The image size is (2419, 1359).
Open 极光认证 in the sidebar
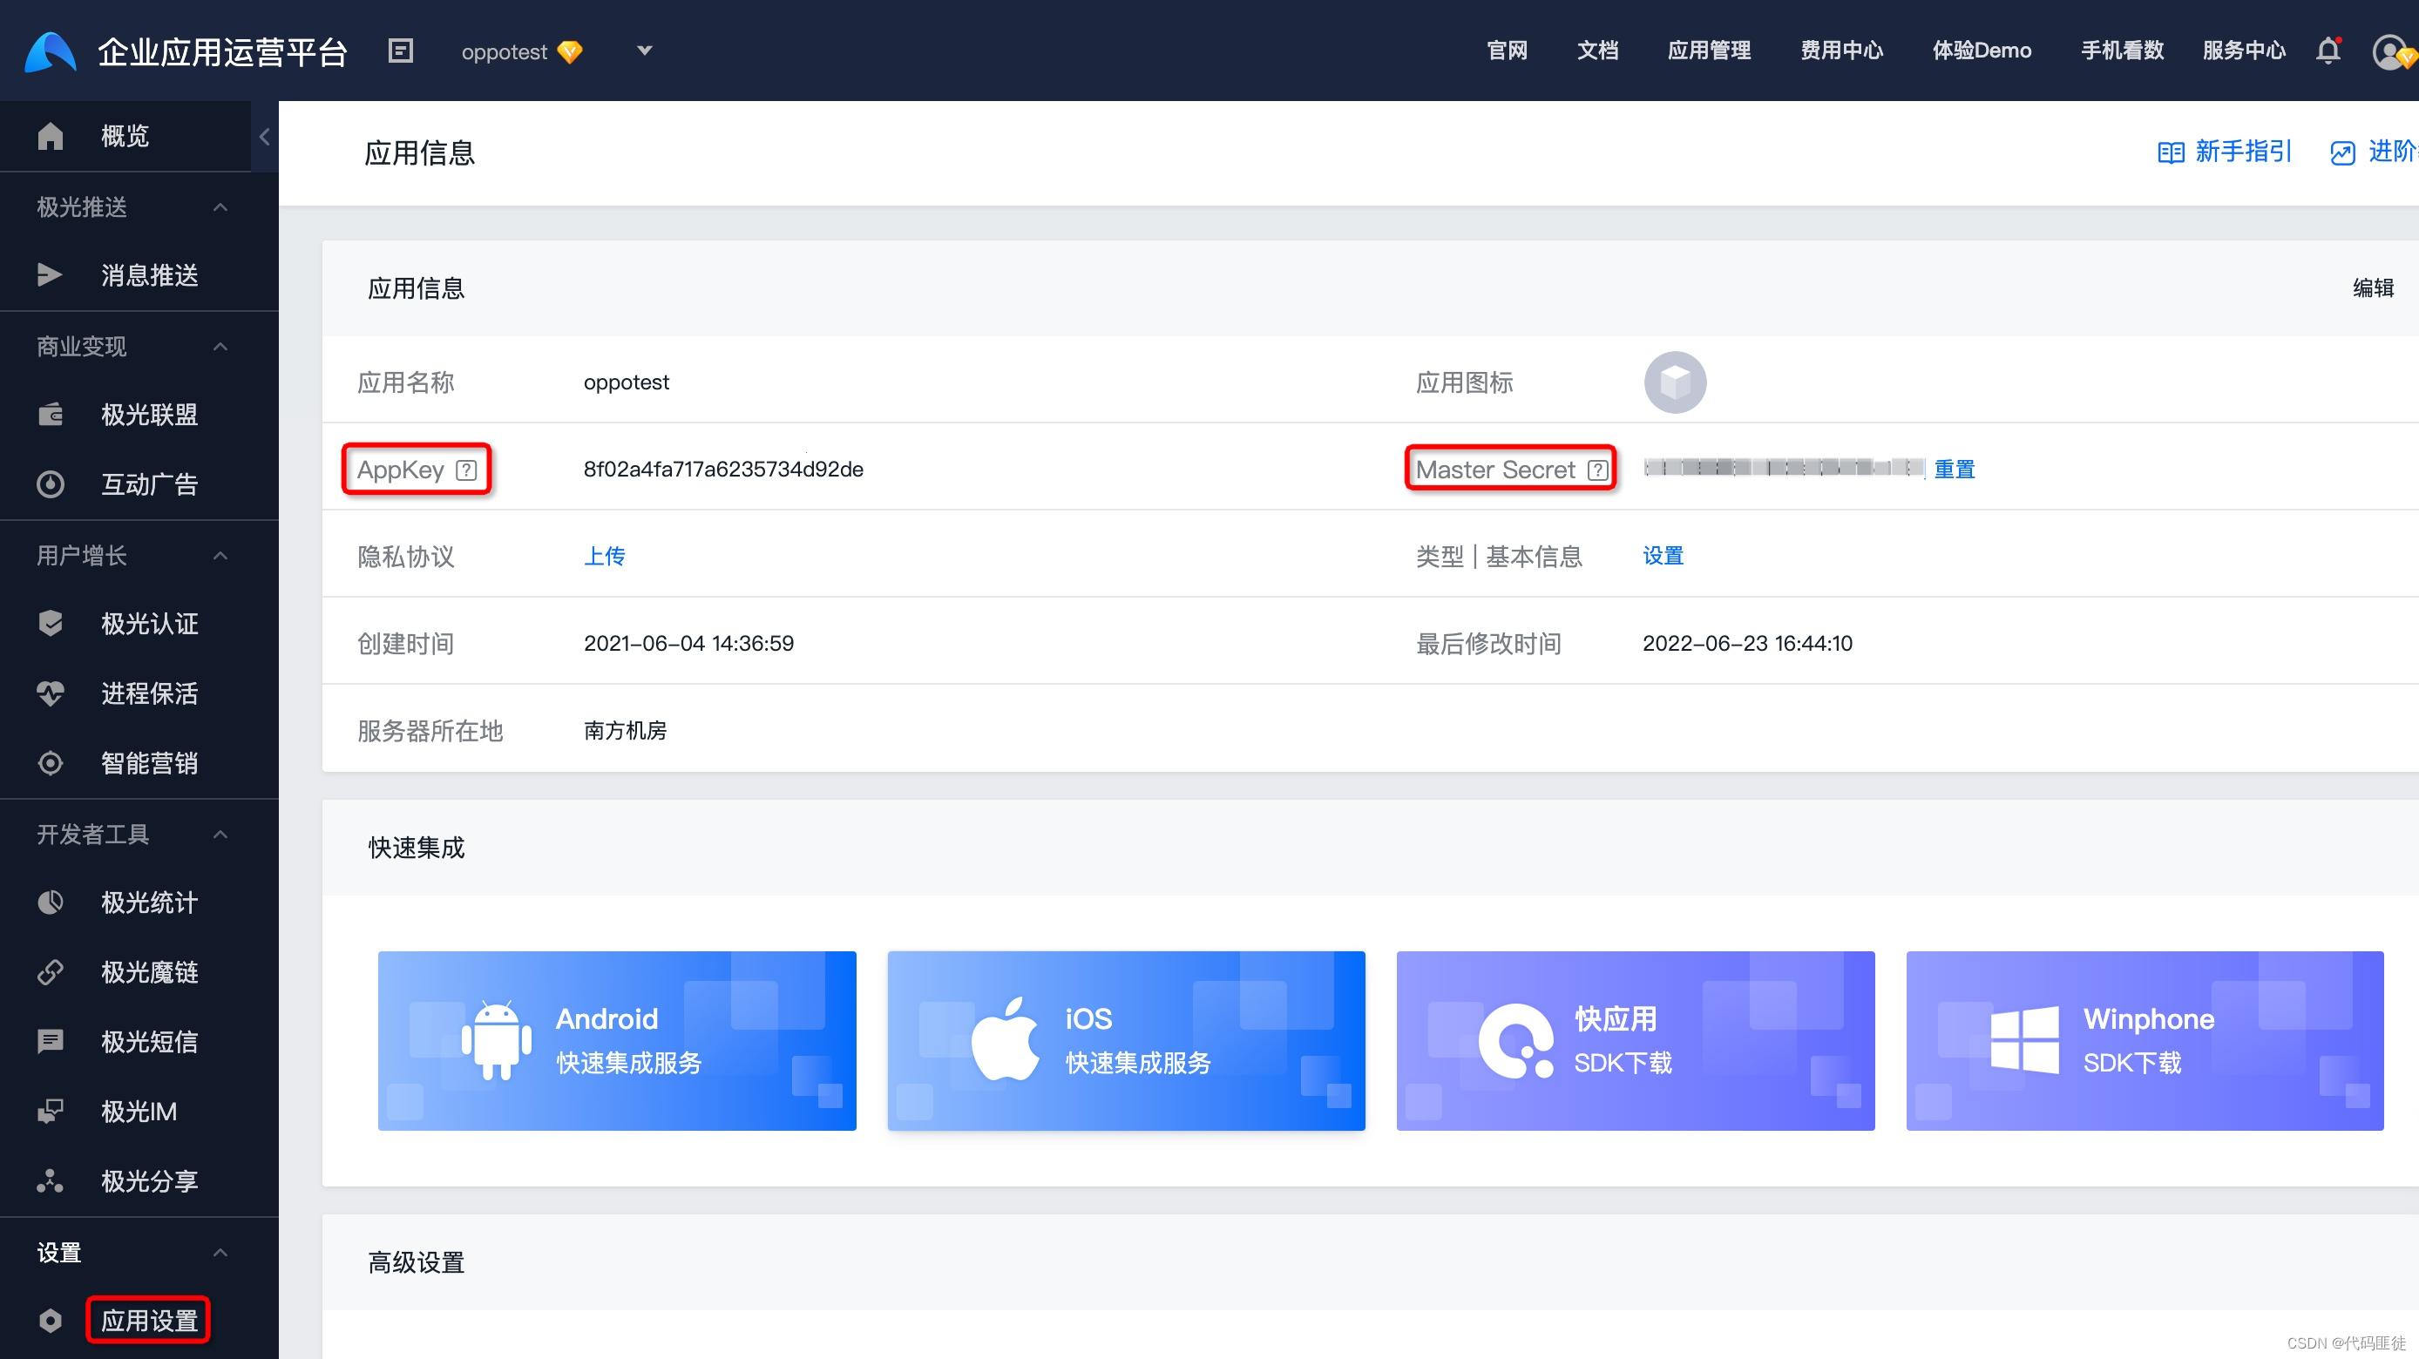(139, 624)
